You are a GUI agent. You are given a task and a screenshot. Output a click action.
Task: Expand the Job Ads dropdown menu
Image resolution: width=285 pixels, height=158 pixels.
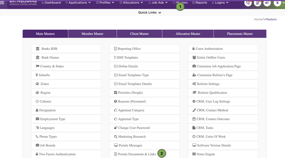coord(158,3)
